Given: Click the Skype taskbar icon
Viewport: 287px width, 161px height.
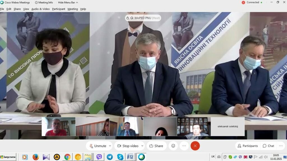Looking at the screenshot, I should (x=120, y=157).
